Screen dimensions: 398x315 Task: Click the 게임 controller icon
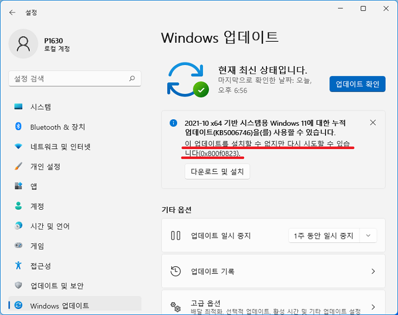pyautogui.click(x=18, y=246)
